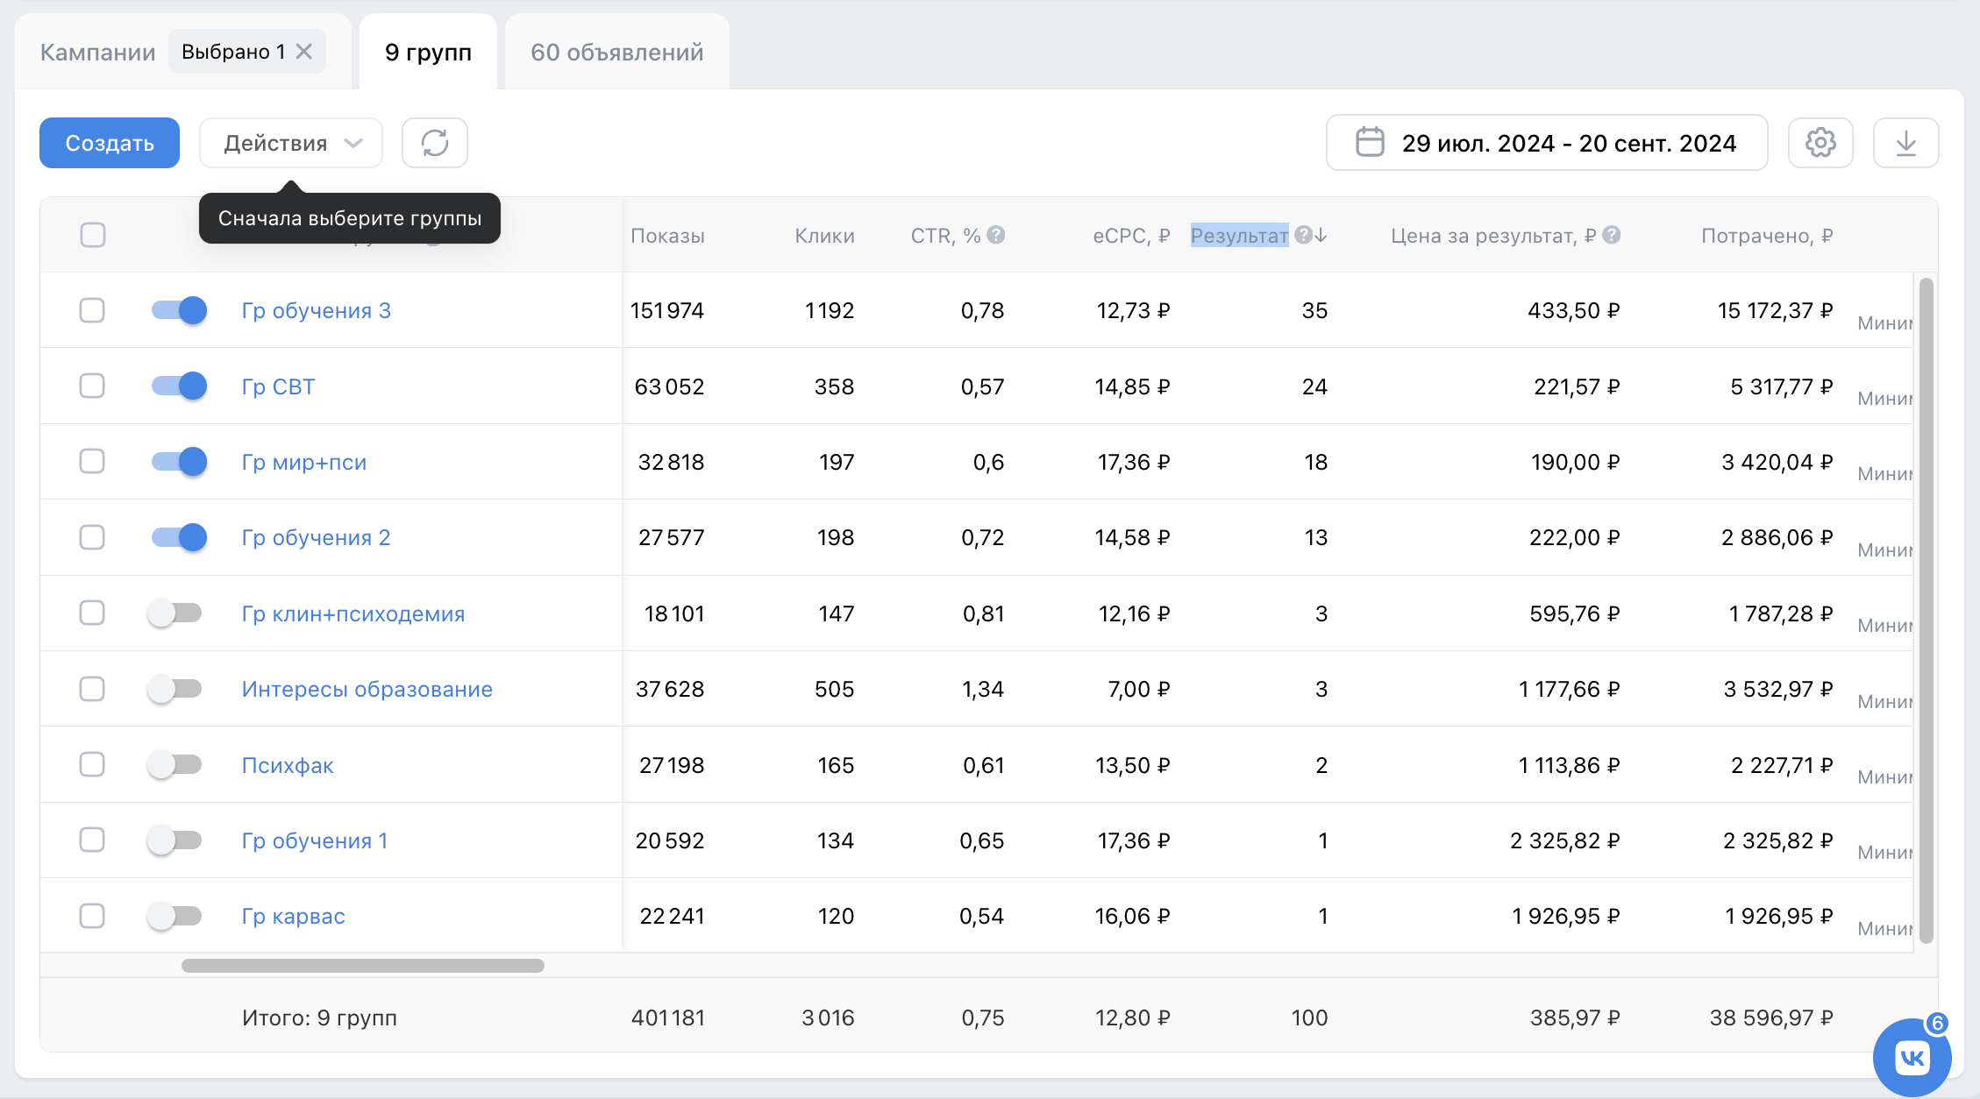Open date range 29 июл. – 20 сент. picker
This screenshot has height=1099, width=1980.
point(1568,143)
